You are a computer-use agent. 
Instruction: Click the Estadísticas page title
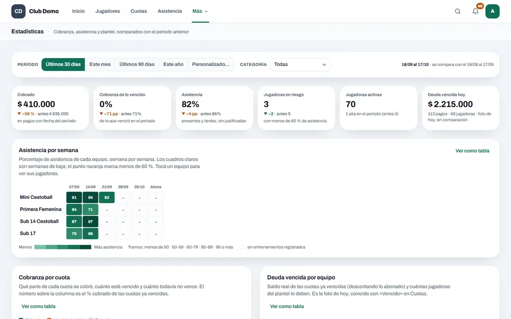click(x=27, y=31)
